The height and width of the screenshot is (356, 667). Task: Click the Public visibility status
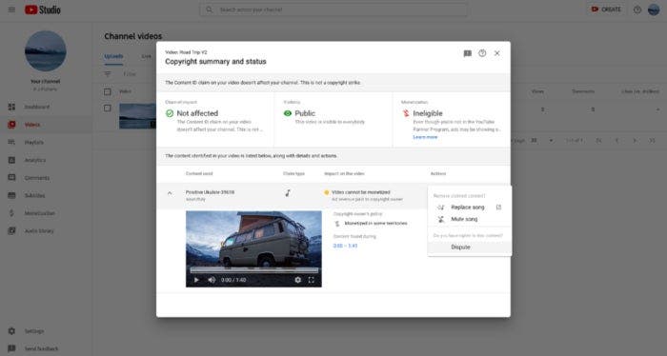tap(305, 113)
